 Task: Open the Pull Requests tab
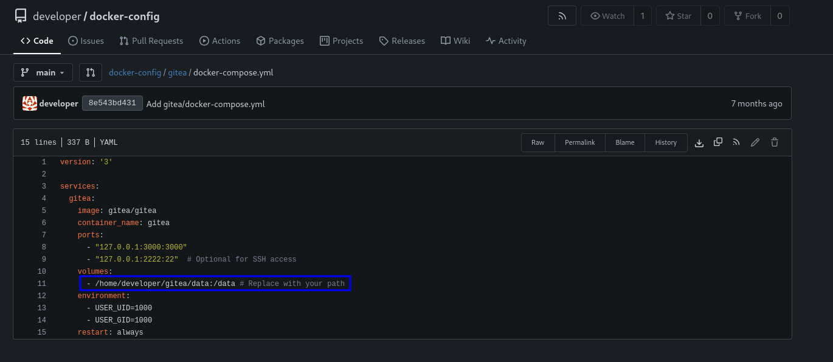[x=151, y=41]
